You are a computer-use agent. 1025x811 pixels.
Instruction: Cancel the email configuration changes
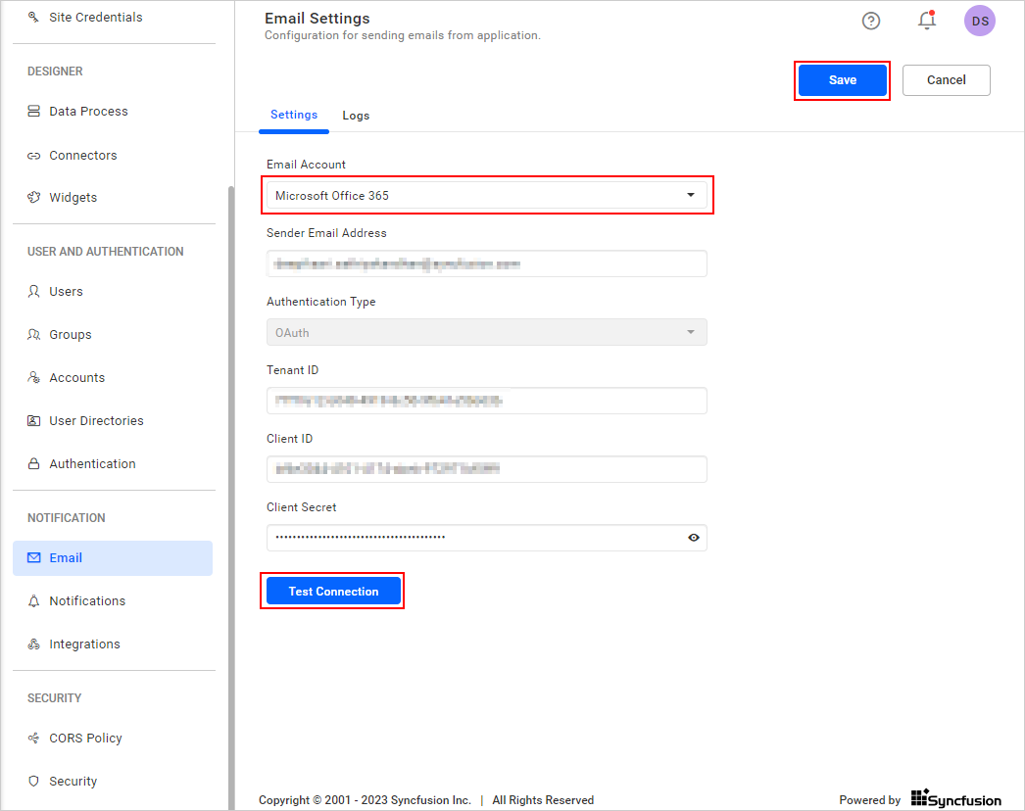tap(946, 79)
